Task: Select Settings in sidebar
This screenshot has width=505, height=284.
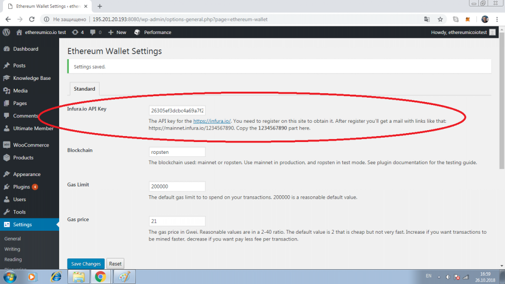Action: coord(29,224)
